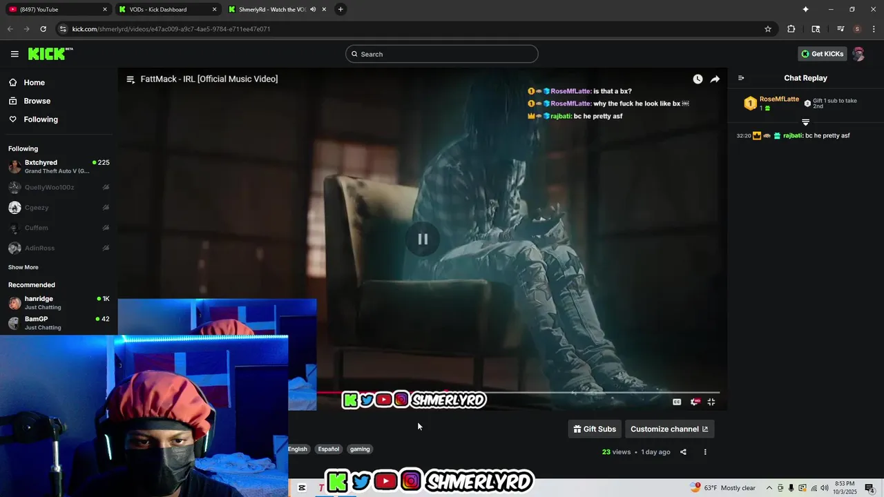
Task: Click the Kick search field
Action: pyautogui.click(x=442, y=54)
